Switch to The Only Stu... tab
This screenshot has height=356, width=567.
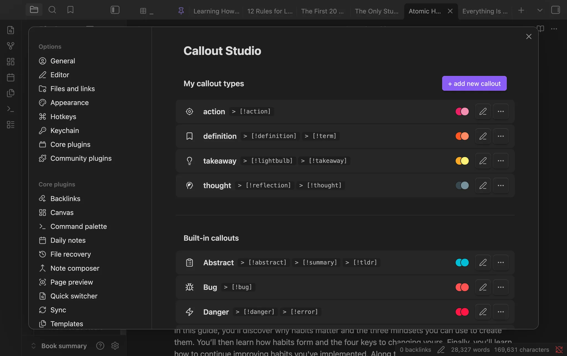377,11
